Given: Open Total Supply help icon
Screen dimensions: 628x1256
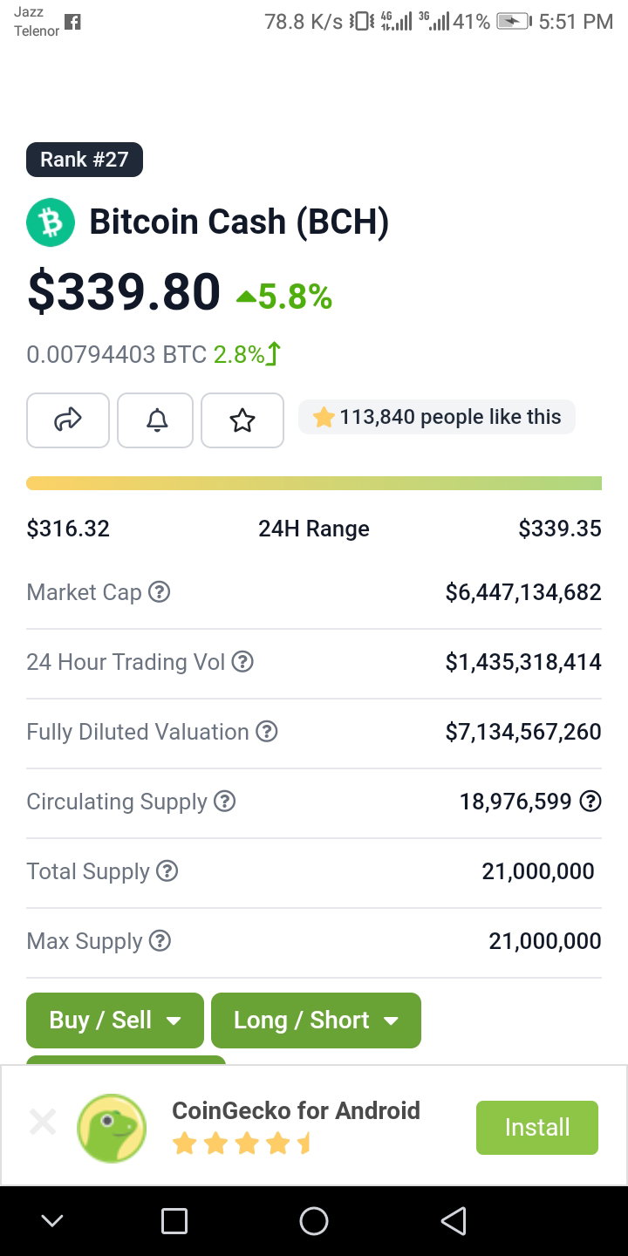Looking at the screenshot, I should coord(167,871).
